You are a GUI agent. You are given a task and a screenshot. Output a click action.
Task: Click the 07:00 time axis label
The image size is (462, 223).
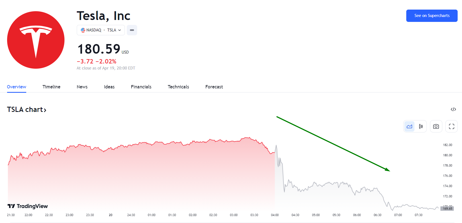(x=398, y=215)
